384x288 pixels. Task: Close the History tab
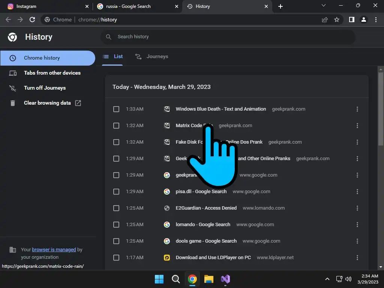tap(266, 6)
